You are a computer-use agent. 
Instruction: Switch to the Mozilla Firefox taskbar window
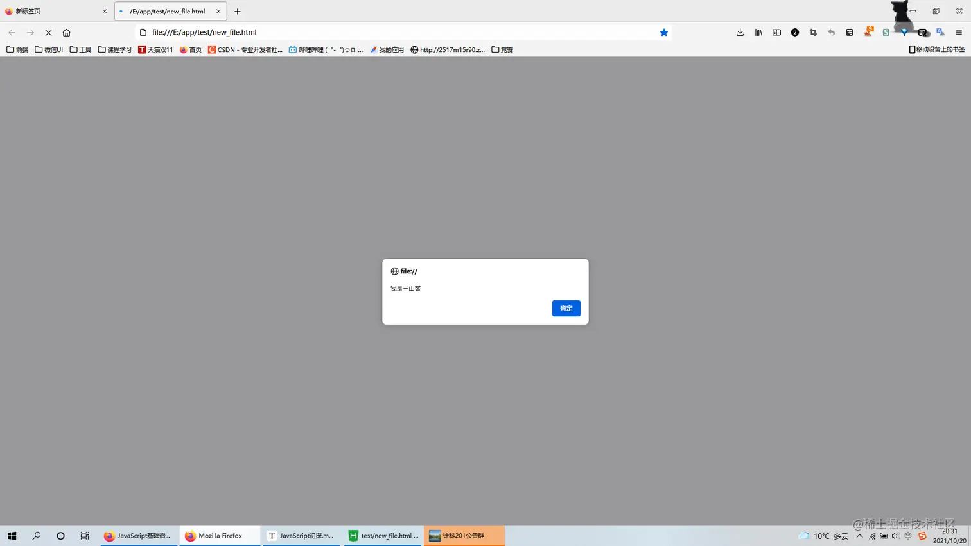pyautogui.click(x=220, y=536)
